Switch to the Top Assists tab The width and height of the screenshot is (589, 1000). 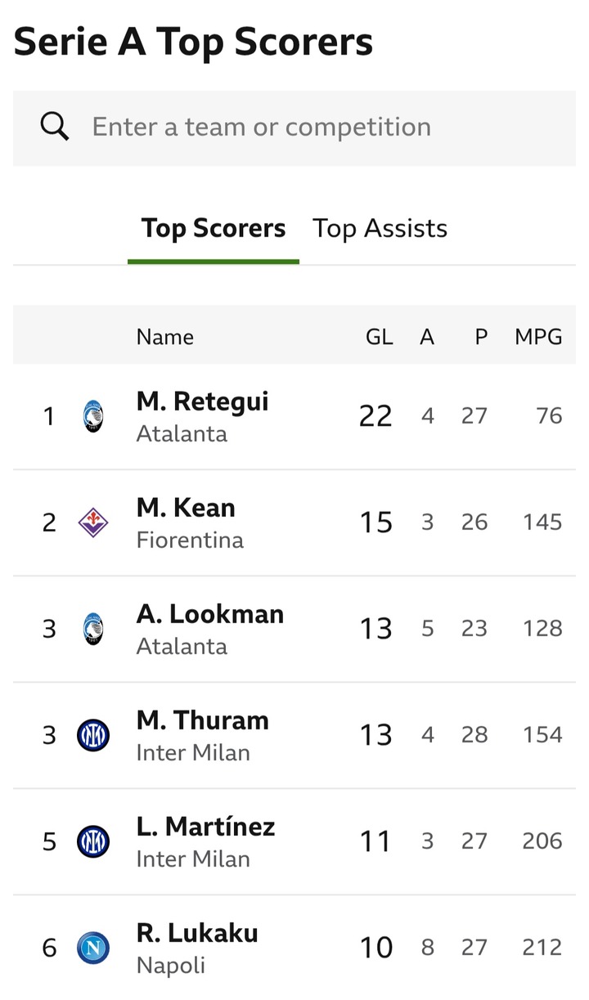click(380, 228)
